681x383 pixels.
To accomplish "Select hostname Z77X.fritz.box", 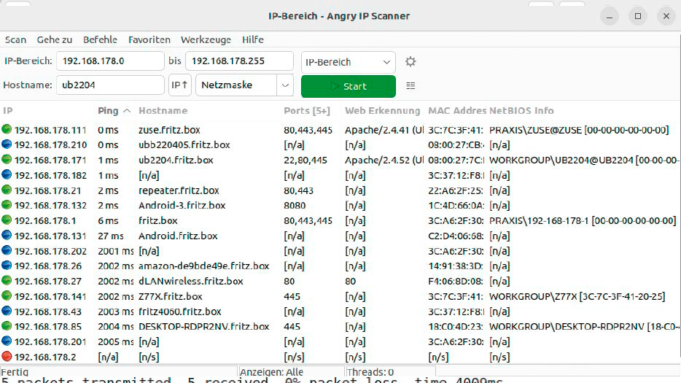I will (171, 296).
